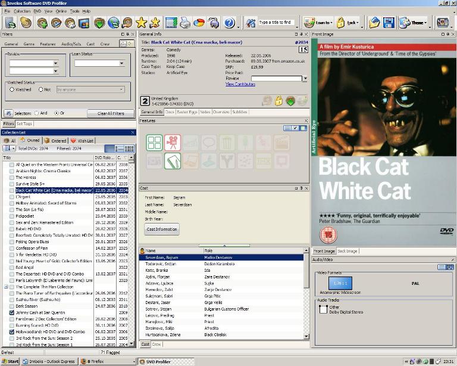Click the yellow padlock in General Info

(x=278, y=101)
